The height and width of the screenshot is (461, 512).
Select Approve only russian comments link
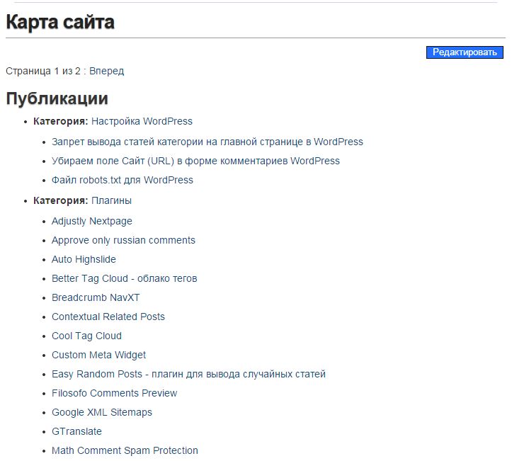tap(123, 240)
